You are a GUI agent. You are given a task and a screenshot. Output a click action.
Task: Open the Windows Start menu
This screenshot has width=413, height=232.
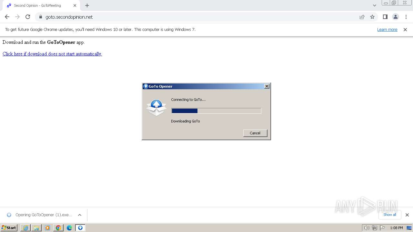[x=9, y=228]
